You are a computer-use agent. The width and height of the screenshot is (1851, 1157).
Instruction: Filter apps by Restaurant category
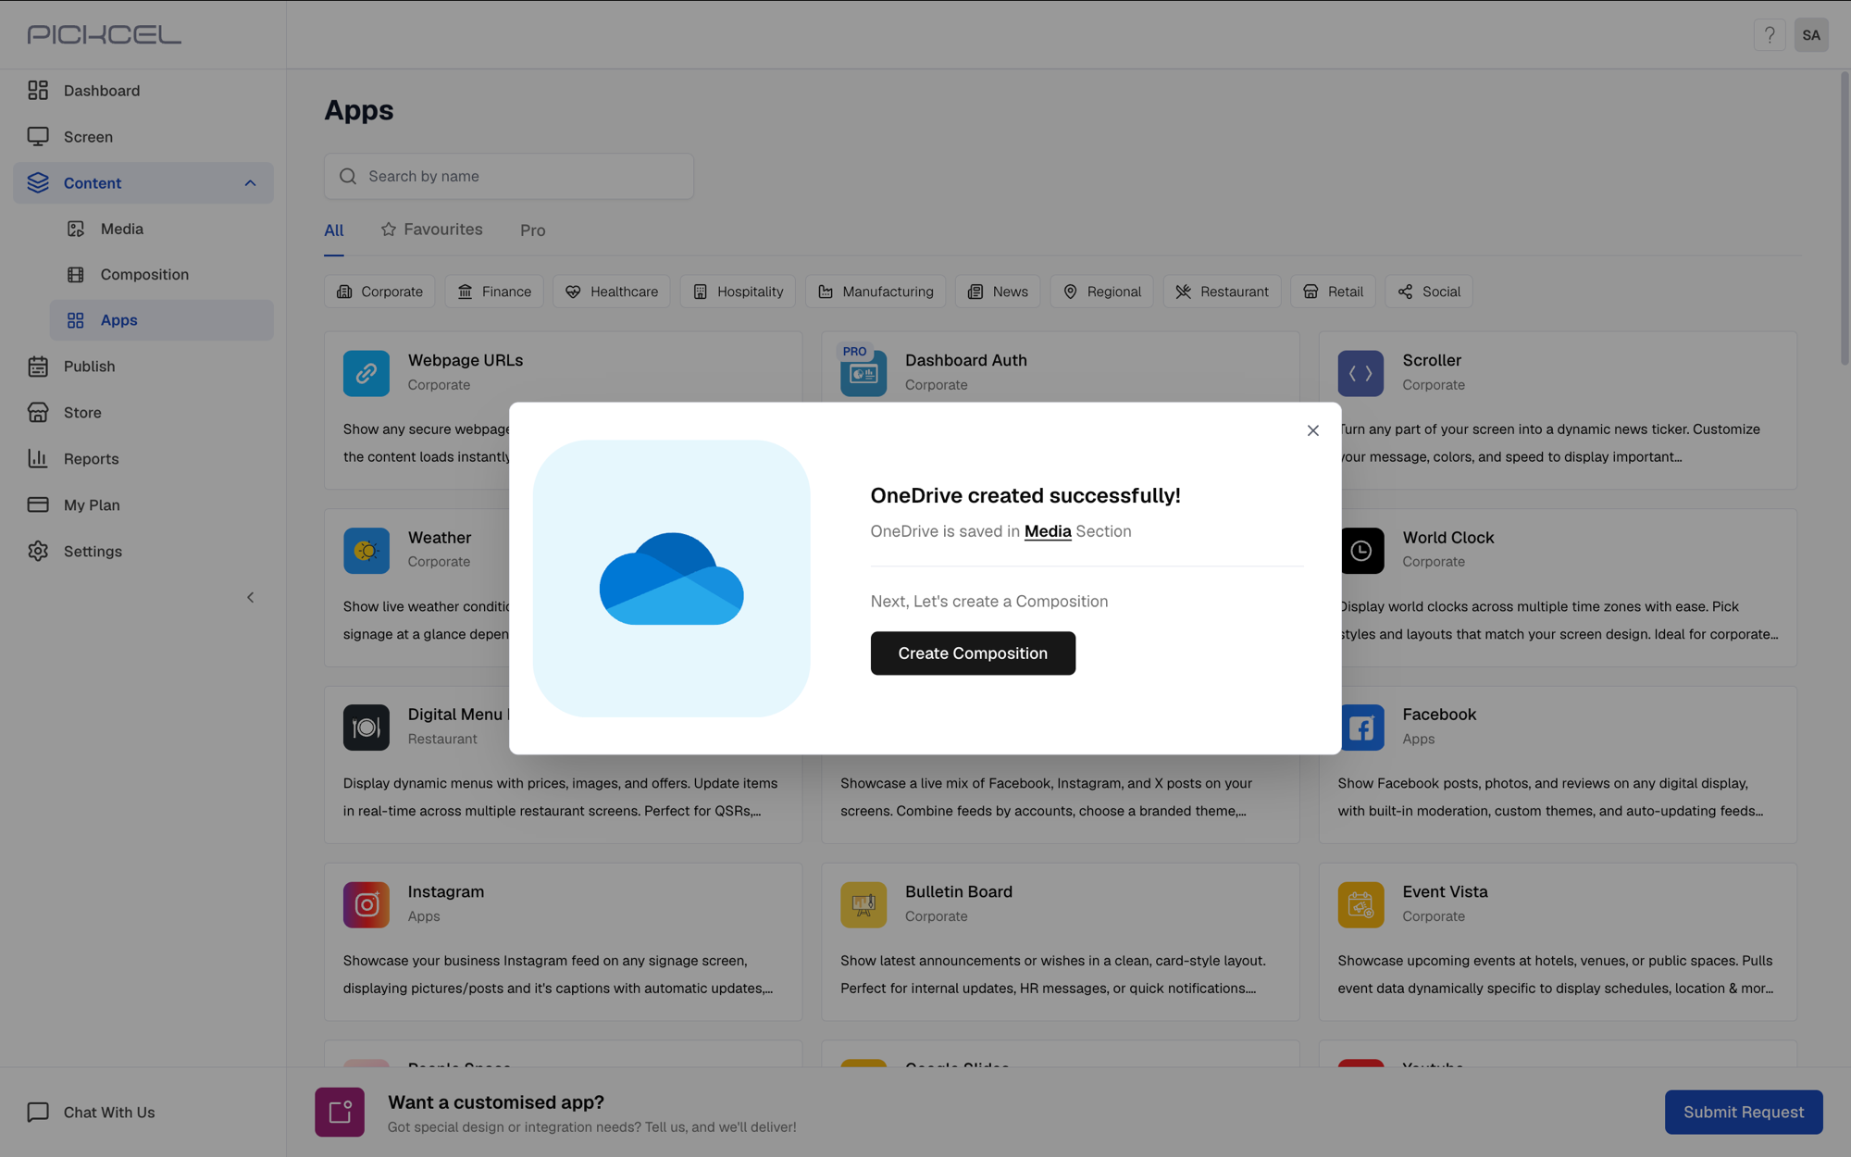(1222, 292)
